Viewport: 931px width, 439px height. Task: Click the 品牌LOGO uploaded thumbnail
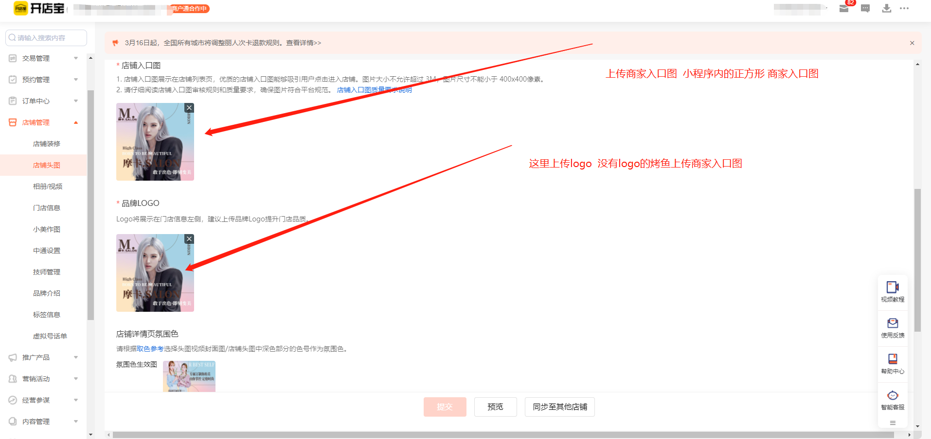click(155, 273)
